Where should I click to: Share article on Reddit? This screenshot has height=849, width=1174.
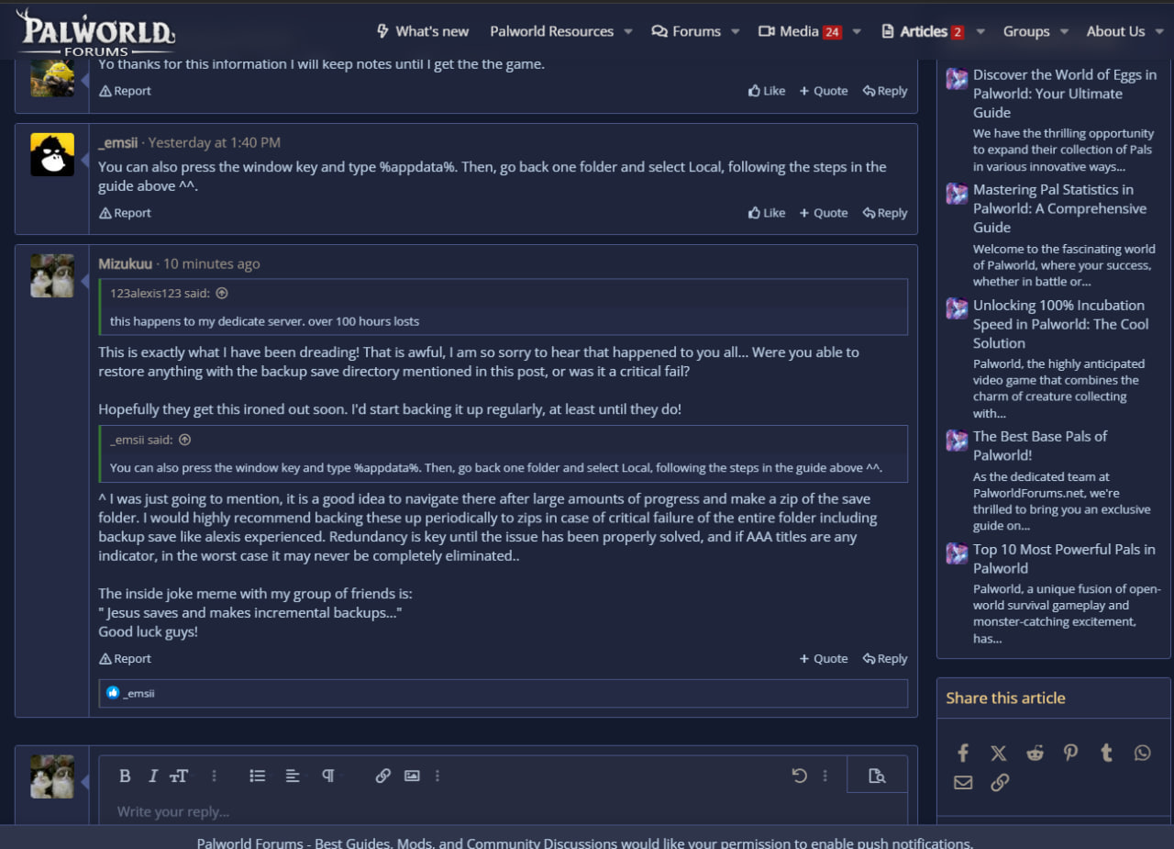coord(1035,753)
